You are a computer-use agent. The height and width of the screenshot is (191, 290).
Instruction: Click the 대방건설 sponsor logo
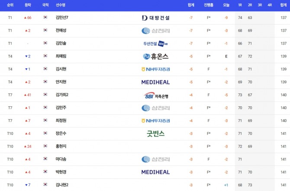(155, 18)
